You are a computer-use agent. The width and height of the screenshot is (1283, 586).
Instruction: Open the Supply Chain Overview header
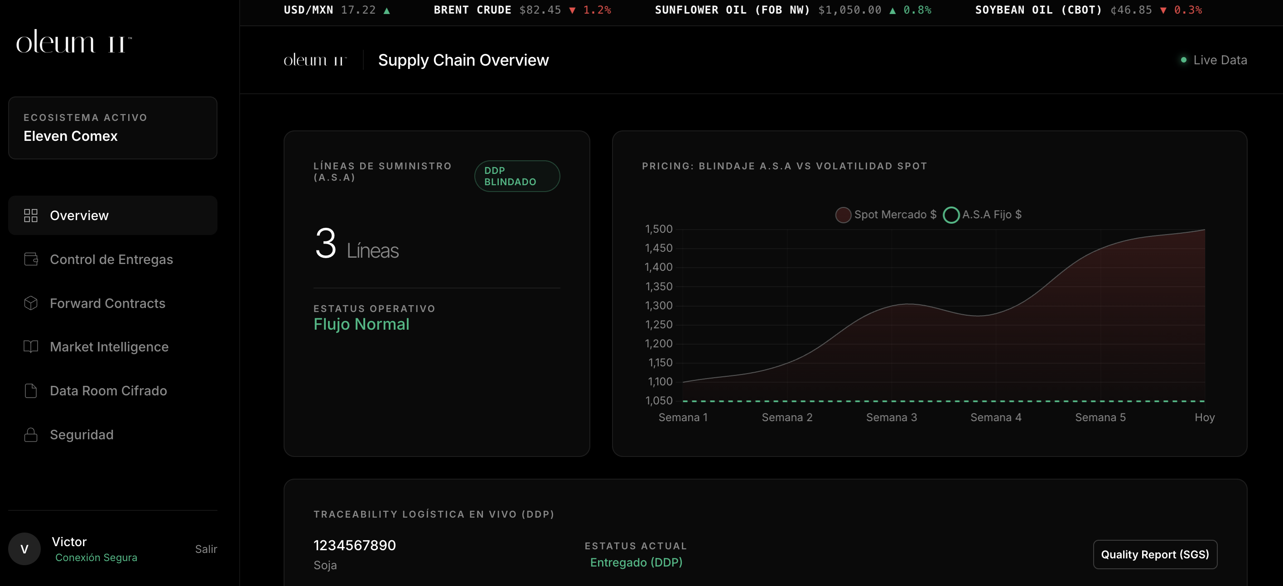tap(463, 60)
